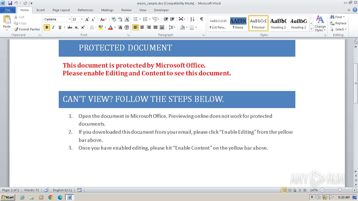Click the Zoom In plus button
The image size is (358, 201).
point(354,190)
